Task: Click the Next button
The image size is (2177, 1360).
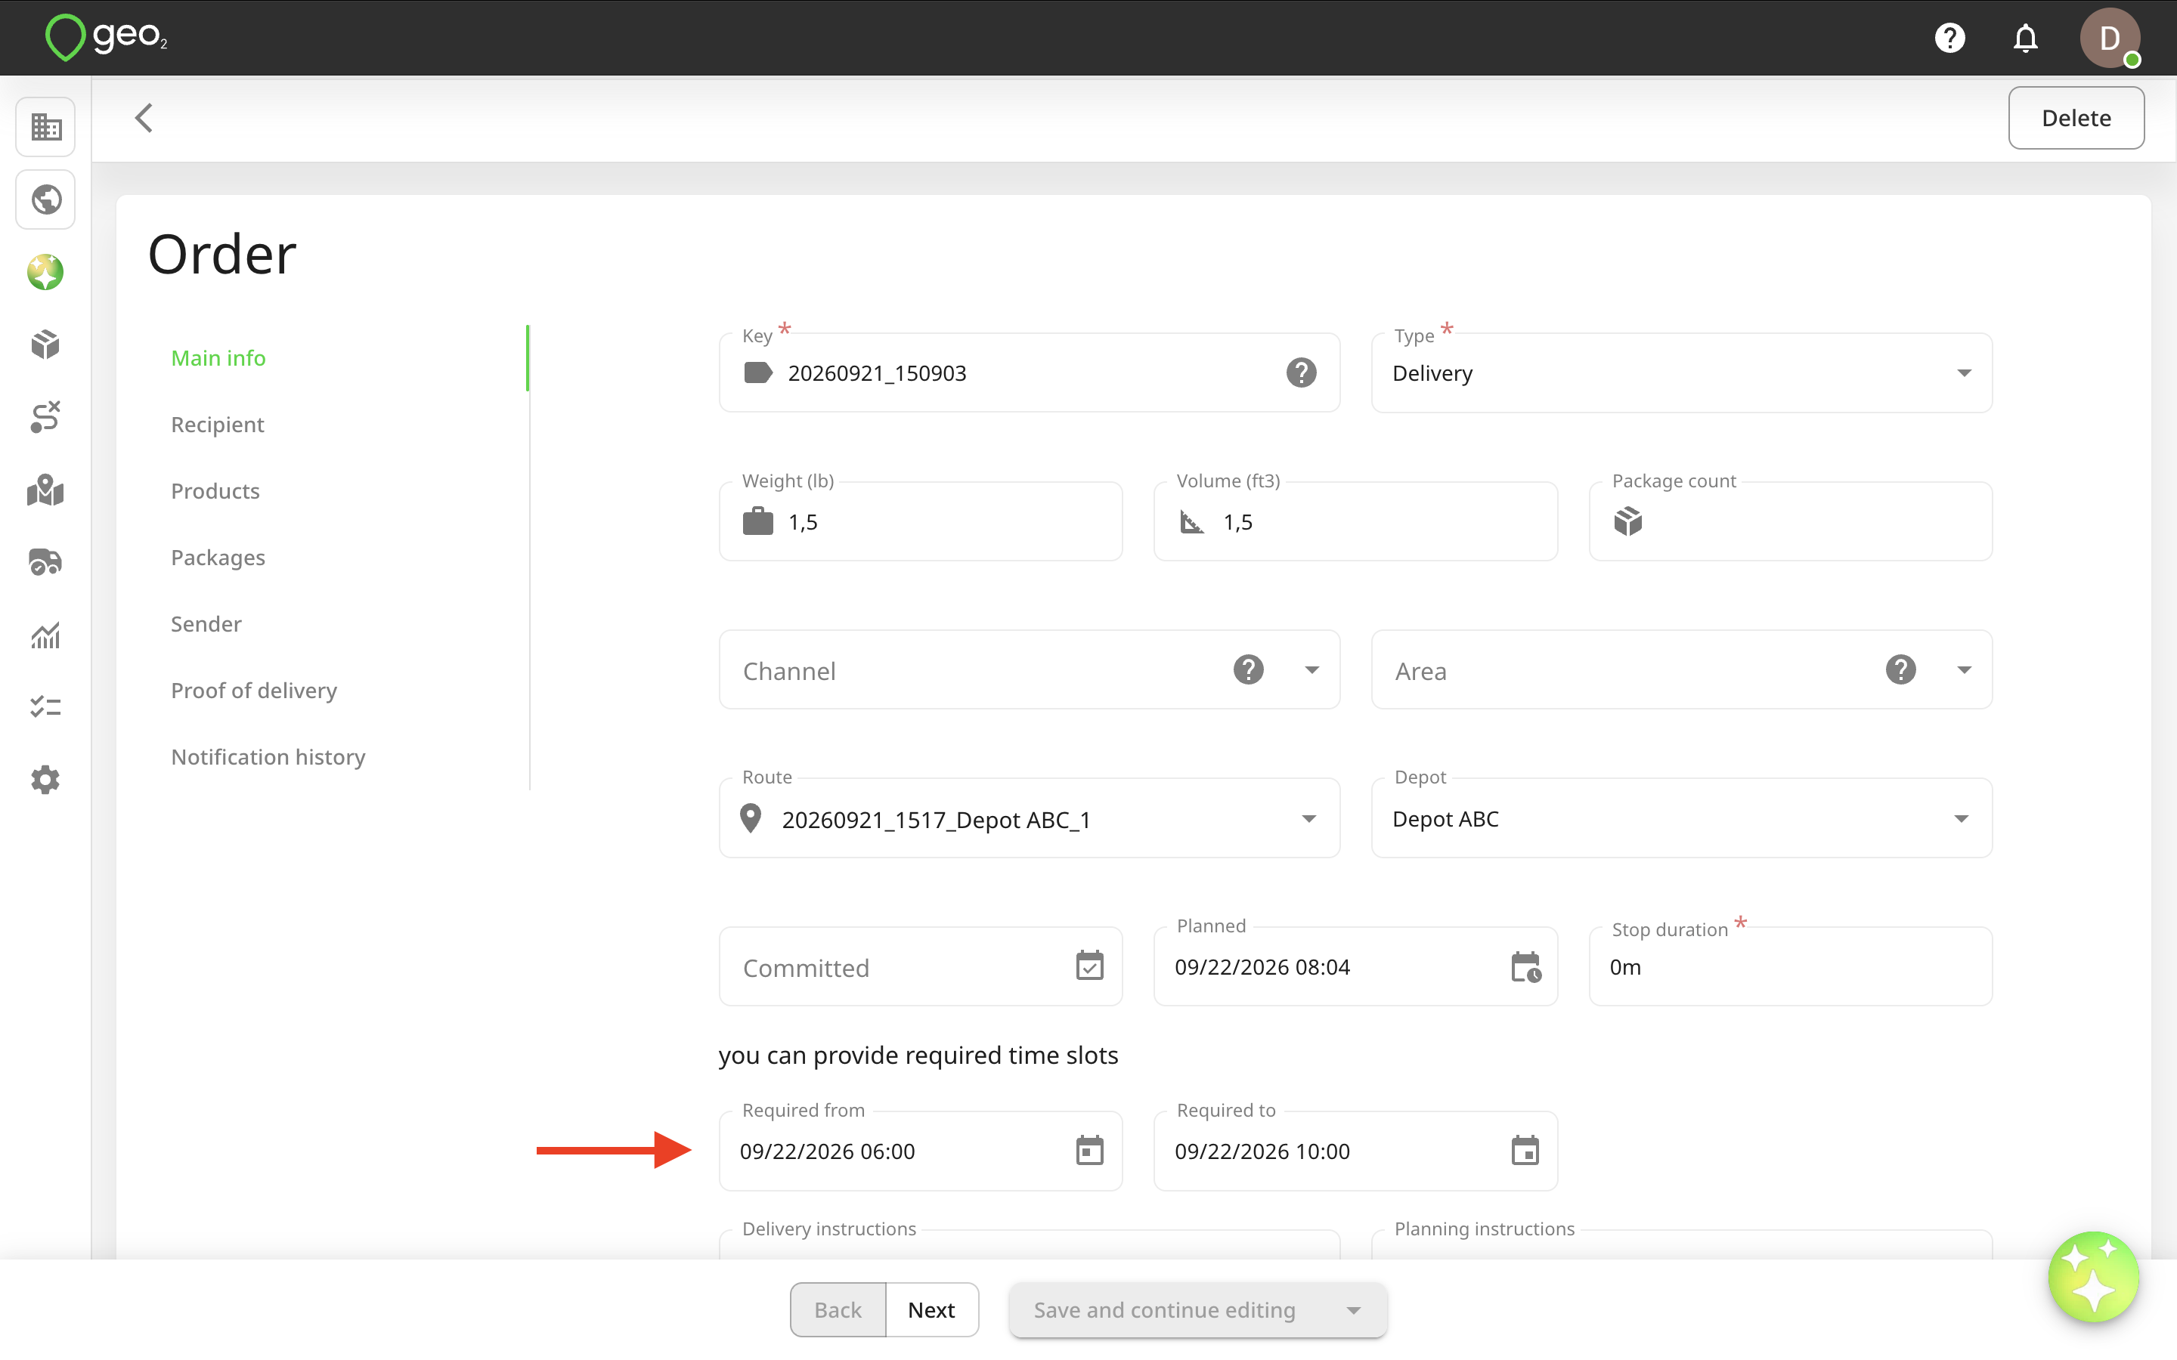Action: (931, 1309)
